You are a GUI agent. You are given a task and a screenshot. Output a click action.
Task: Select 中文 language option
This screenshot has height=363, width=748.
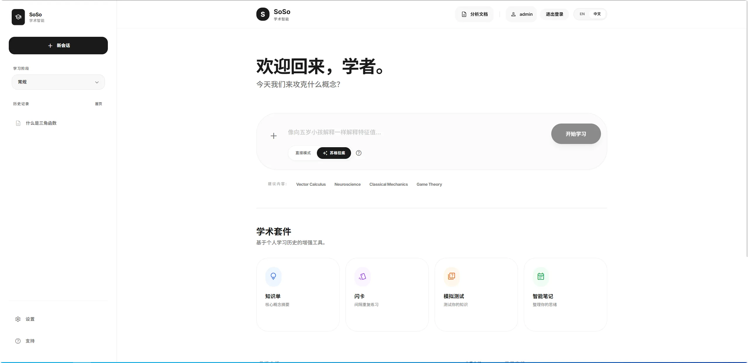tap(597, 14)
